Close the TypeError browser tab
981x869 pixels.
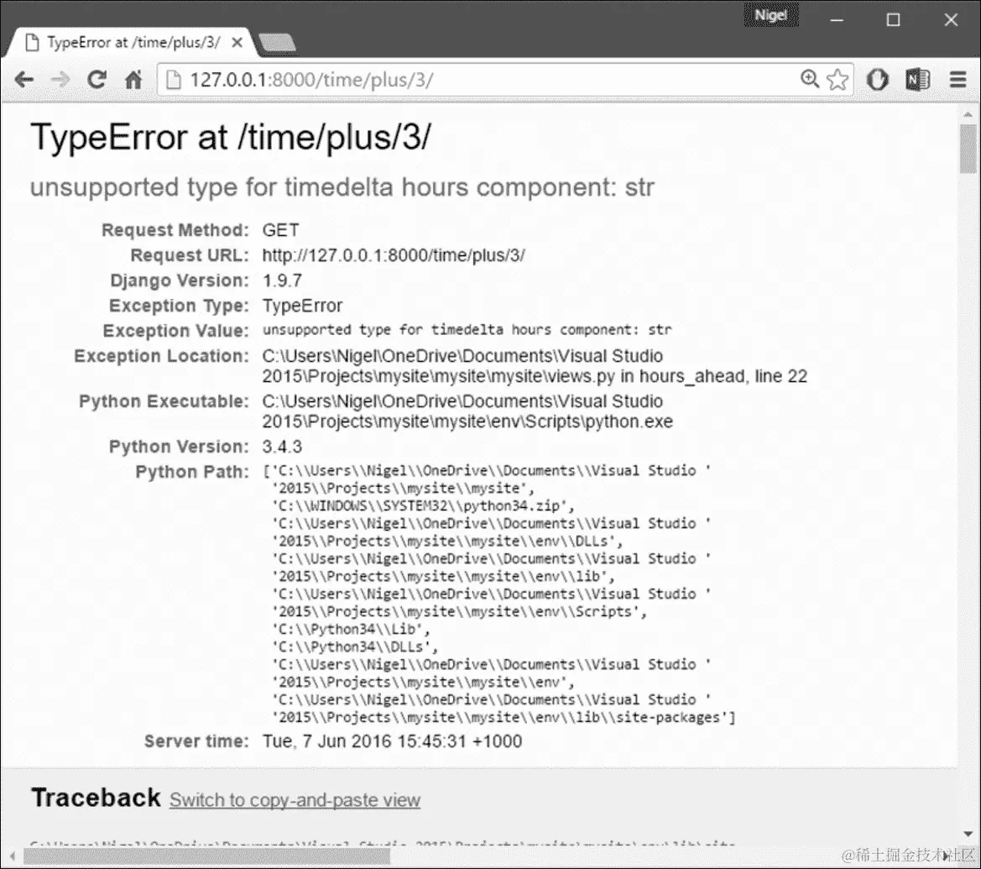[x=237, y=43]
